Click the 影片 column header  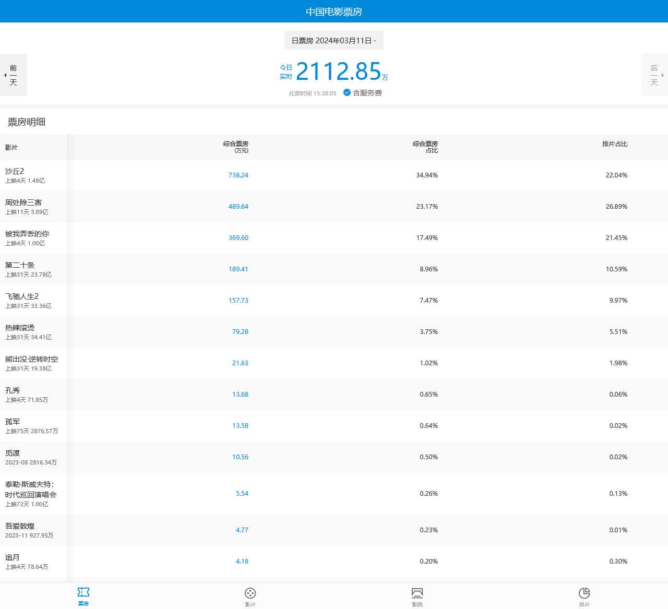coord(11,148)
